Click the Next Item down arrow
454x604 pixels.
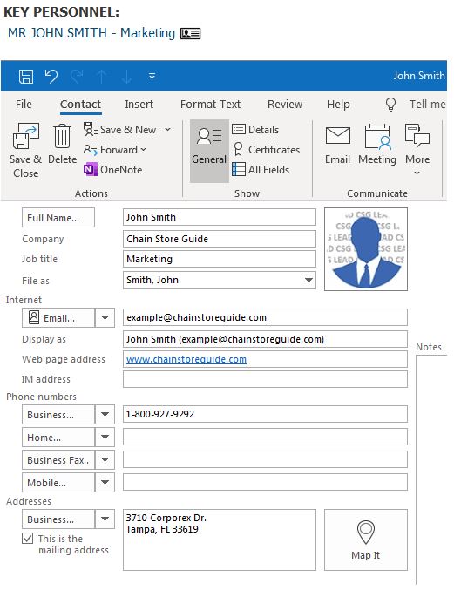tap(126, 77)
